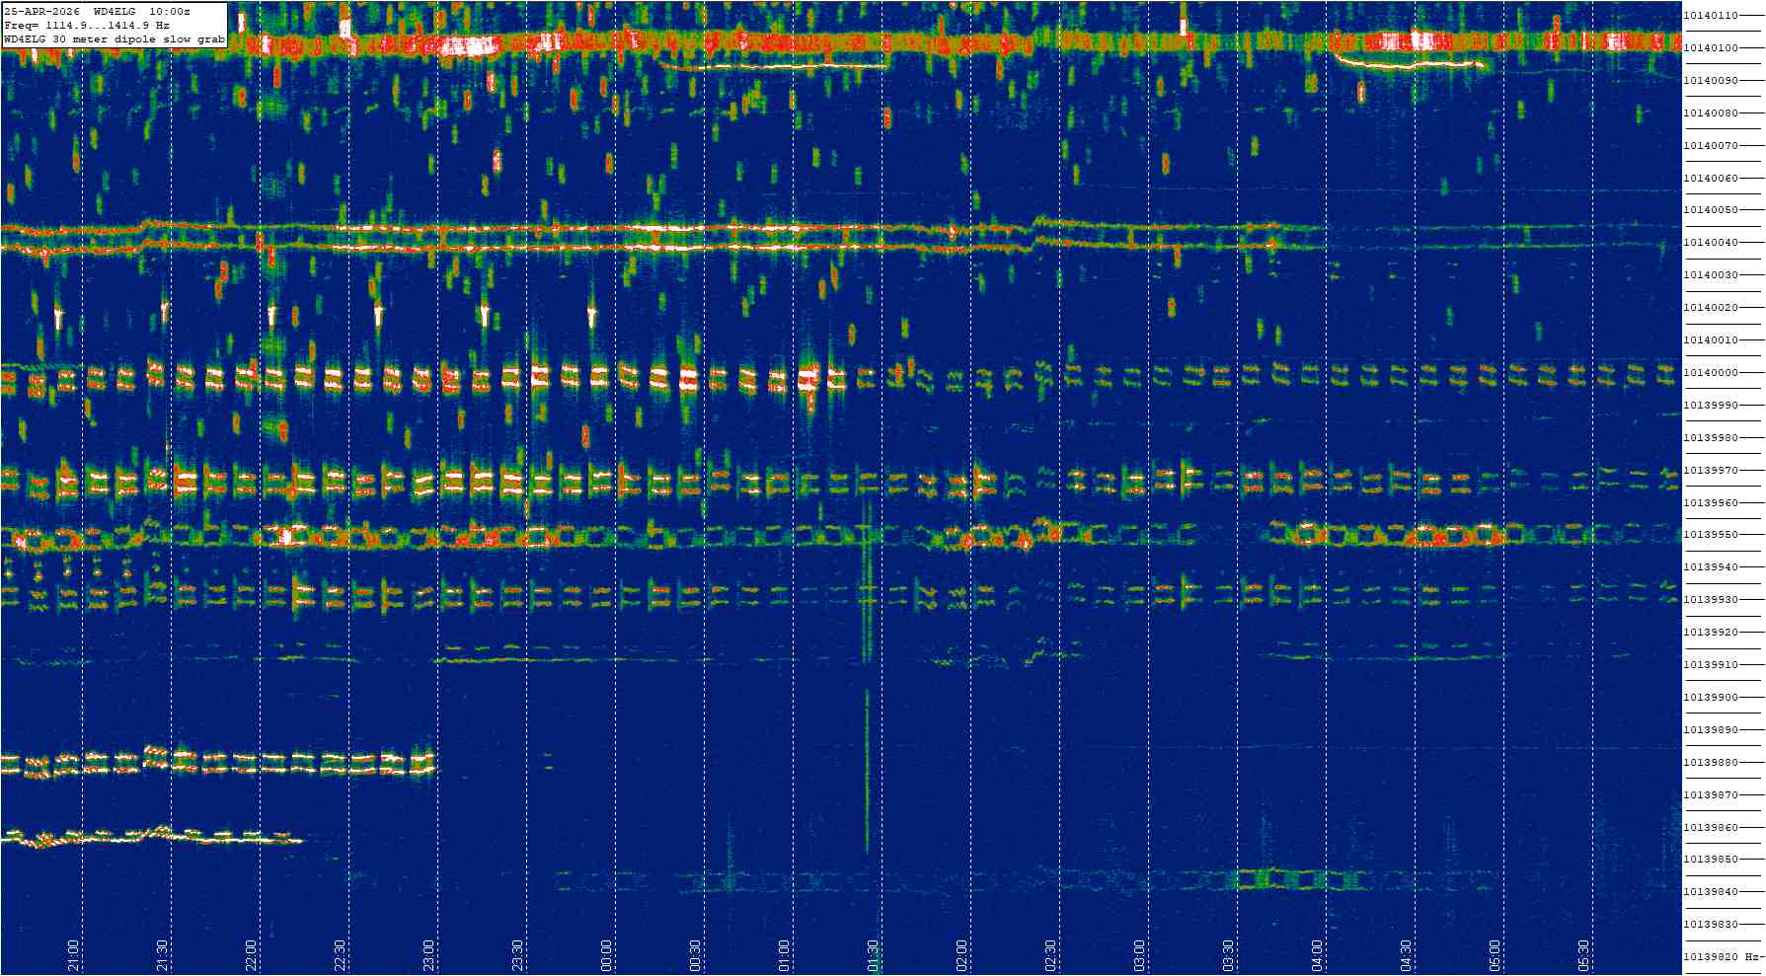Click the 03:00 time axis label
The height and width of the screenshot is (976, 1766).
point(1140,955)
